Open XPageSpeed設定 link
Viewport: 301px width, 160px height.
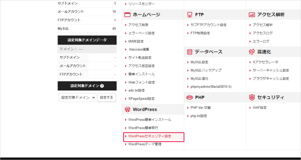(141, 99)
